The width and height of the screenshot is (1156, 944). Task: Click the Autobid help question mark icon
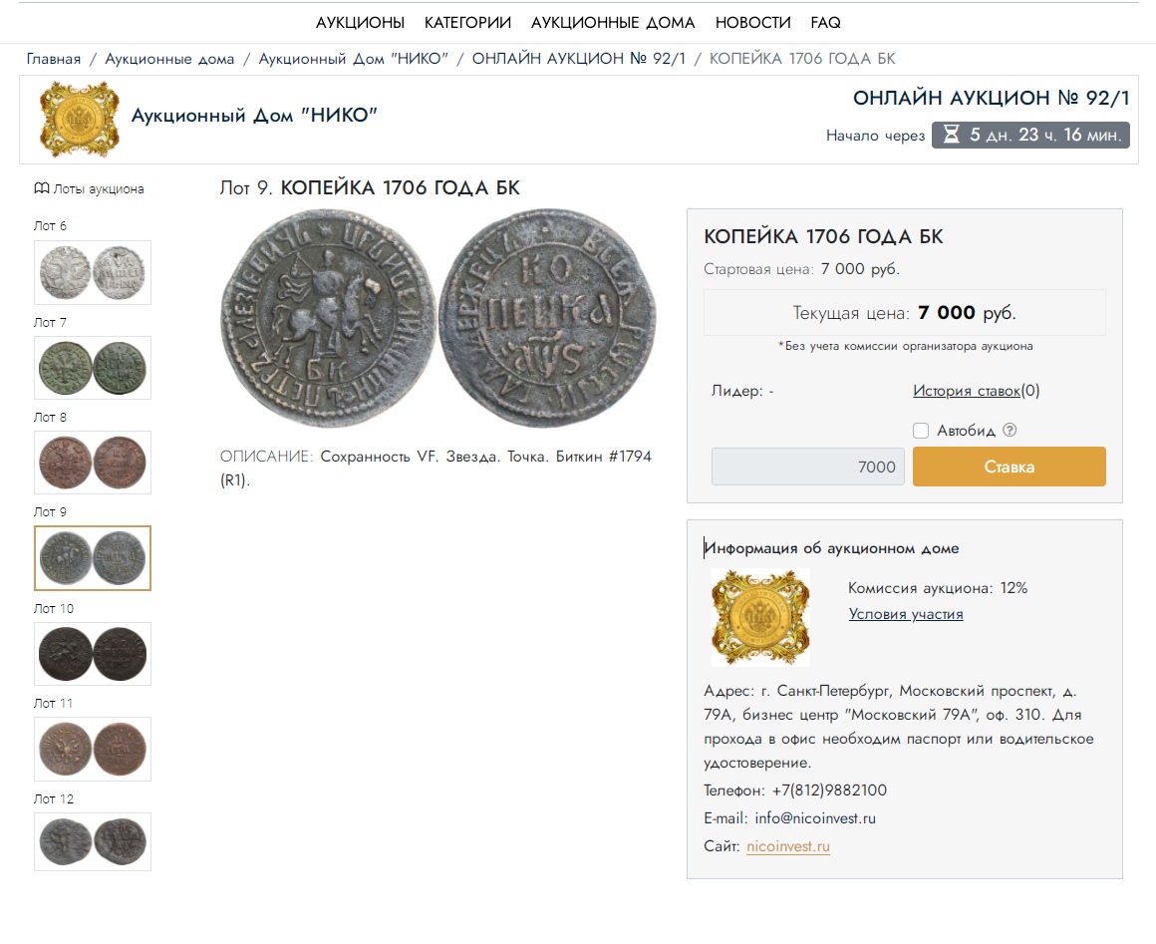pos(1010,431)
